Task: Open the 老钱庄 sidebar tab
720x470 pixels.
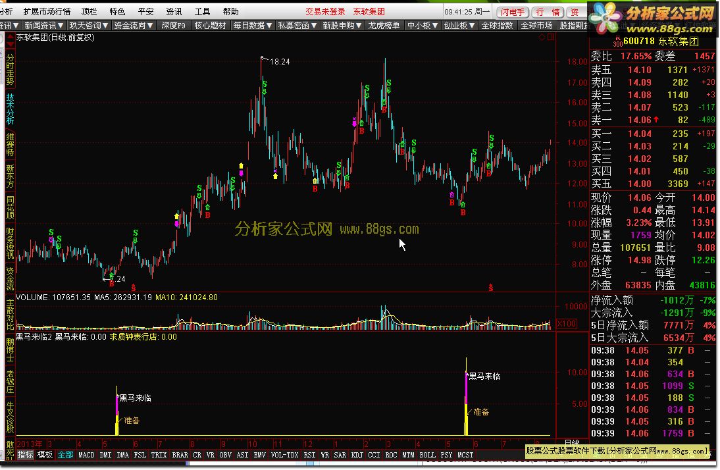Action: point(10,381)
